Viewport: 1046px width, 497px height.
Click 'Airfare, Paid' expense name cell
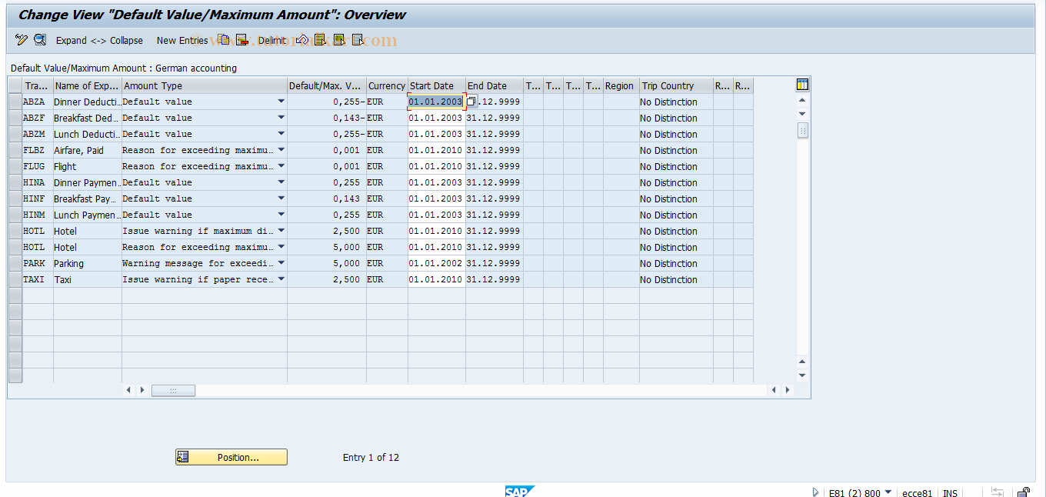point(87,150)
